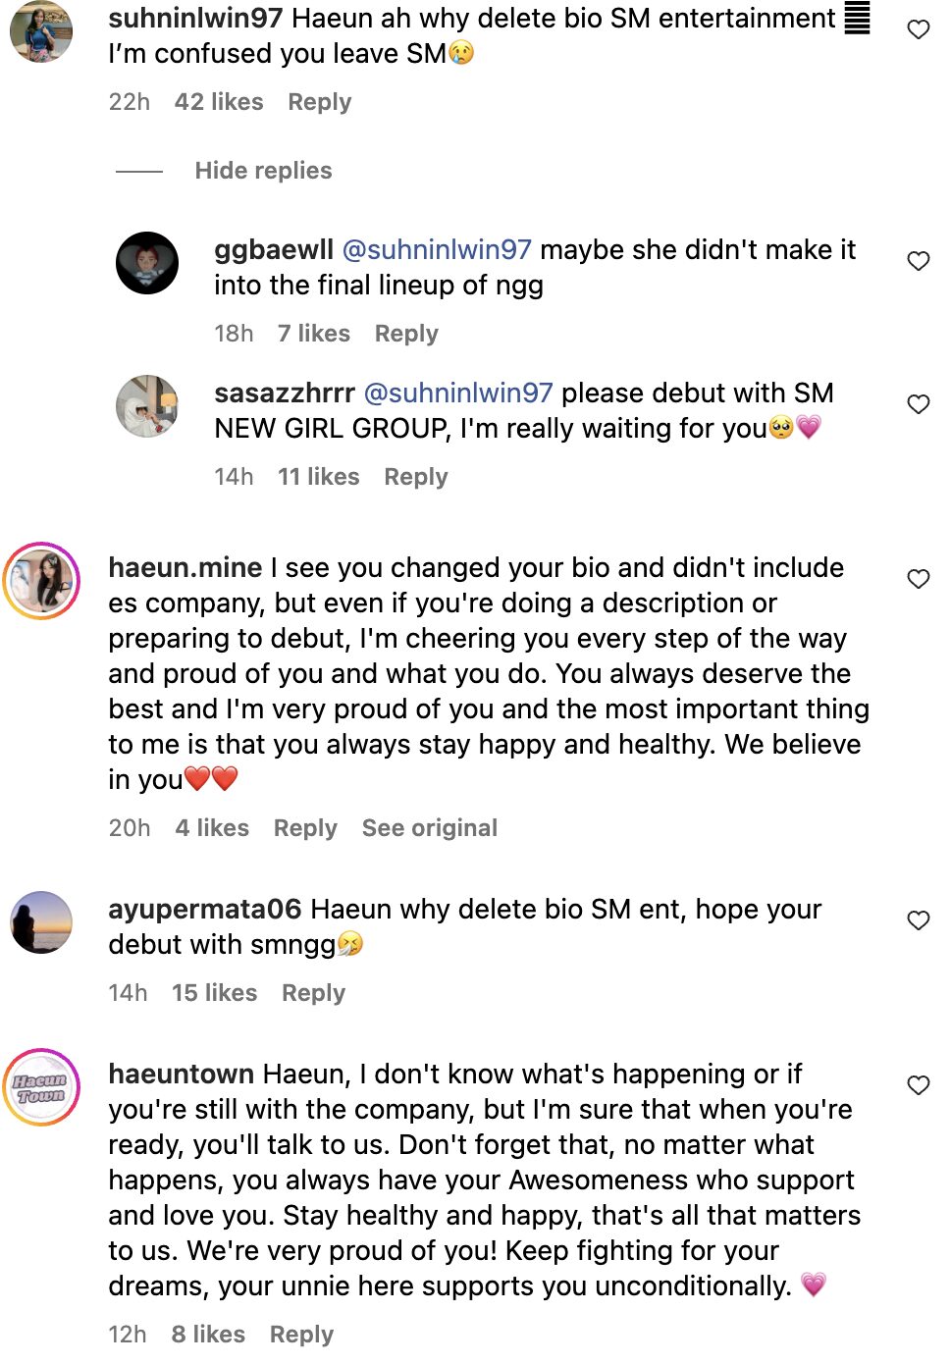View the 15 likes on ayupermata06's comment
Screen dimensions: 950x1364
coord(214,993)
